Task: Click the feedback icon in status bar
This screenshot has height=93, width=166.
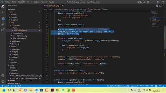Action: coord(160,86)
